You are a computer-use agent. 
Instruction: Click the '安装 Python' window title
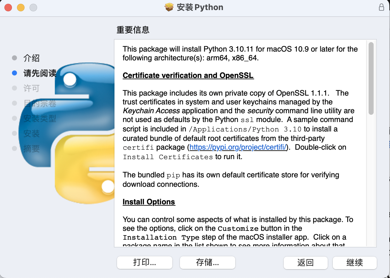coord(200,7)
